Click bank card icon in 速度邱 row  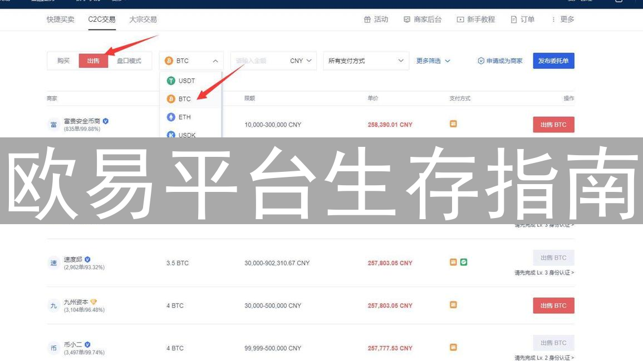pos(453,262)
